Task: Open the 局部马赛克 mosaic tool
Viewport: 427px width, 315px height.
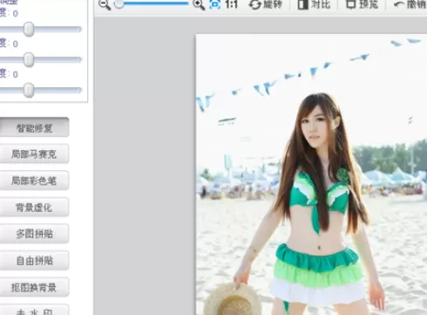Action: pyautogui.click(x=34, y=154)
